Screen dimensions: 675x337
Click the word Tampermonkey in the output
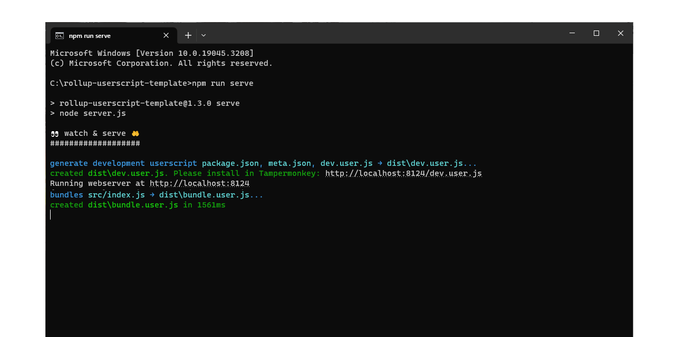[x=287, y=173]
